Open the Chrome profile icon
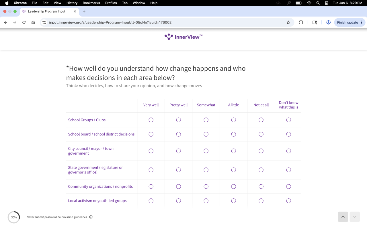 [329, 22]
